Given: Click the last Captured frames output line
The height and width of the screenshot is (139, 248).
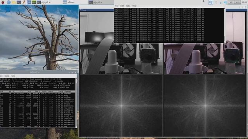Looking at the screenshot, I should pos(126,42).
